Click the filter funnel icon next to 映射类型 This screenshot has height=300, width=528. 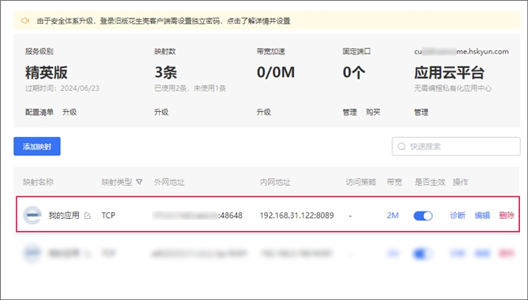pyautogui.click(x=139, y=182)
